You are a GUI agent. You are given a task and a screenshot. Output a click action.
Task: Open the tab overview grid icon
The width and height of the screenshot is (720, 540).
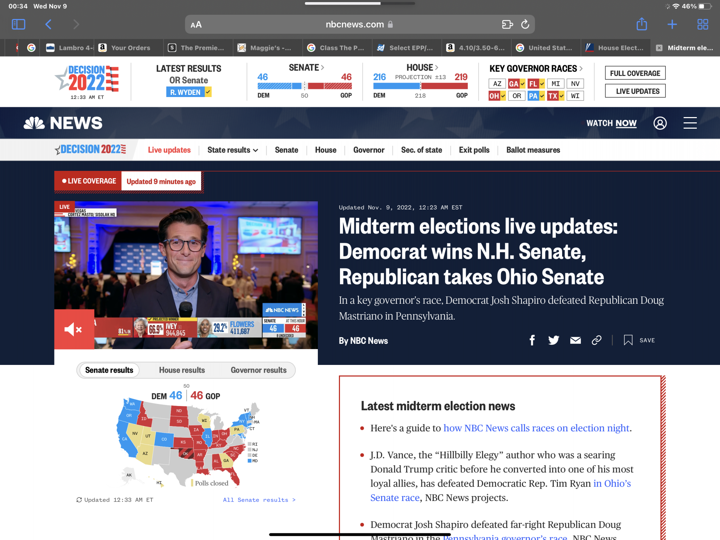tap(702, 24)
